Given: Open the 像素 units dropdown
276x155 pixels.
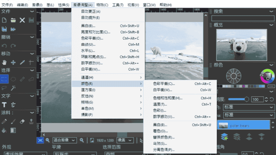Looking at the screenshot, I should coord(125,141).
